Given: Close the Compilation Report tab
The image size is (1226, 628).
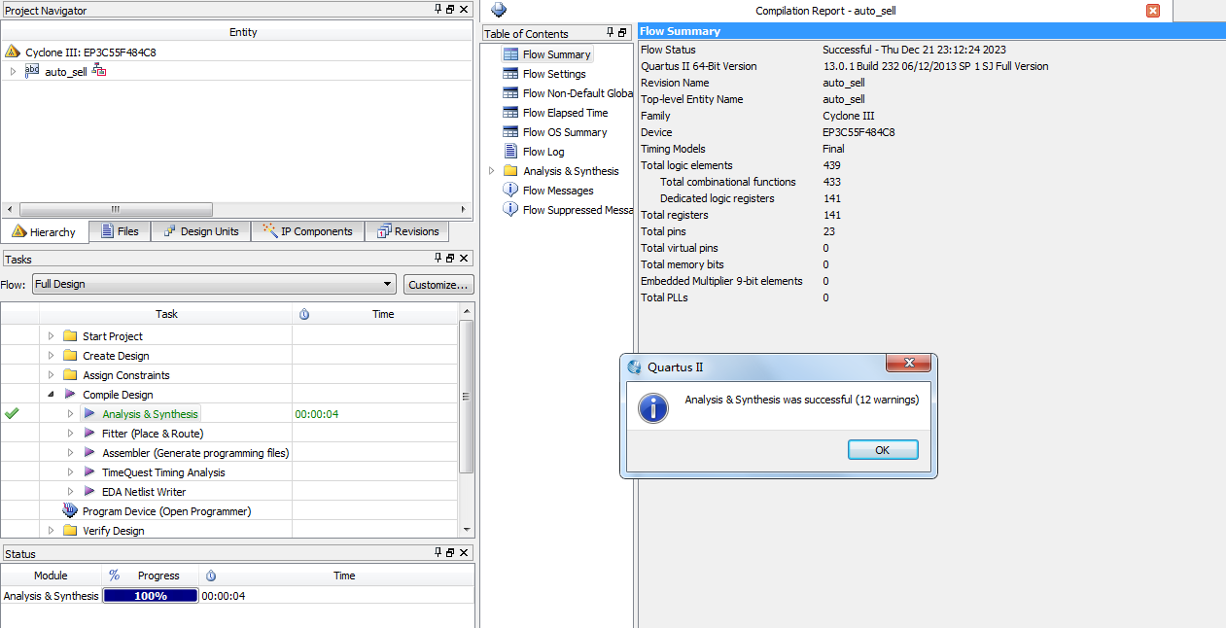Looking at the screenshot, I should click(x=1153, y=11).
